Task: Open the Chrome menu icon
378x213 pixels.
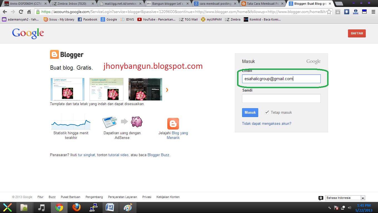Action: pyautogui.click(x=373, y=12)
